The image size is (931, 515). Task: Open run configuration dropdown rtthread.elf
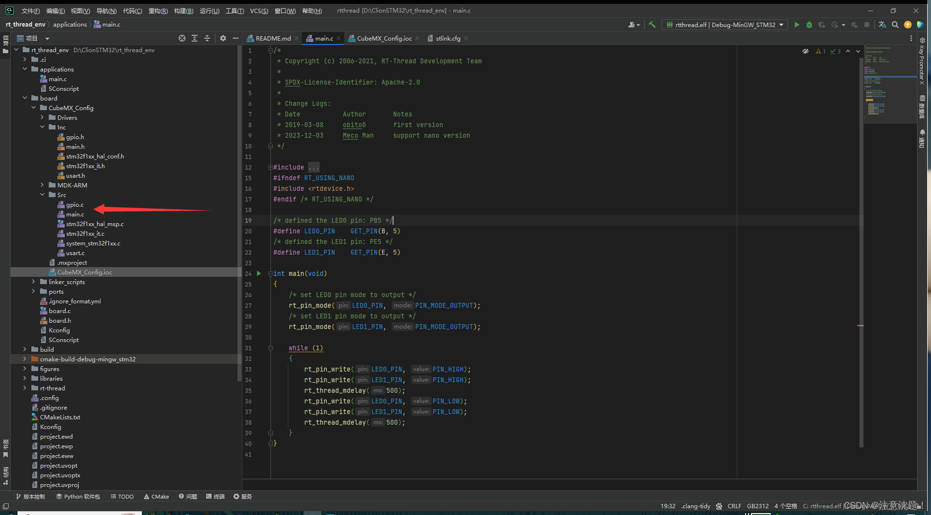[x=725, y=25]
